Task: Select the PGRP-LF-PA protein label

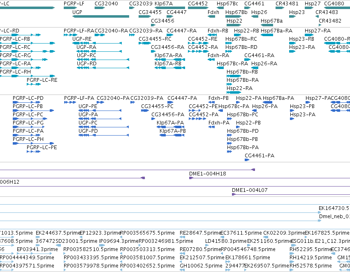Action: tap(79, 98)
